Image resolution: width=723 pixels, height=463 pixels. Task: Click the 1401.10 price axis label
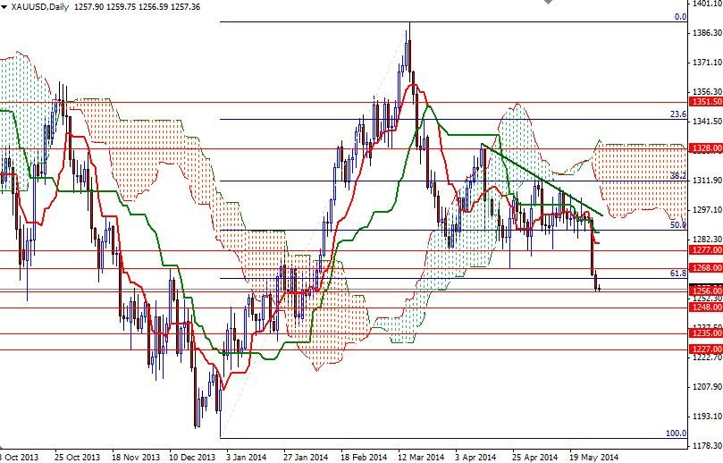coord(703,5)
